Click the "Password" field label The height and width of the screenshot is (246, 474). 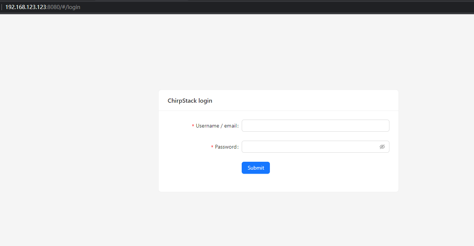[x=226, y=147]
